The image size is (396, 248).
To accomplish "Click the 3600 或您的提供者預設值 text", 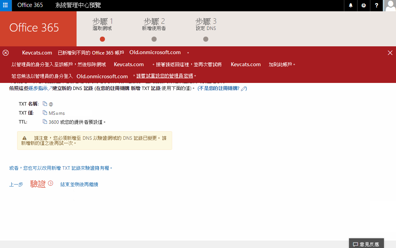I will pyautogui.click(x=77, y=122).
